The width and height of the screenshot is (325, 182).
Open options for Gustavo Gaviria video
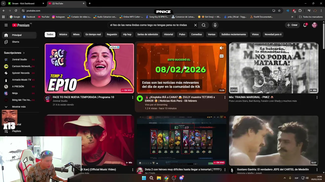pos(317,170)
